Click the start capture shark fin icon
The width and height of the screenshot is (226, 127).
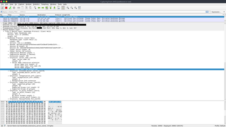pyautogui.click(x=2, y=8)
